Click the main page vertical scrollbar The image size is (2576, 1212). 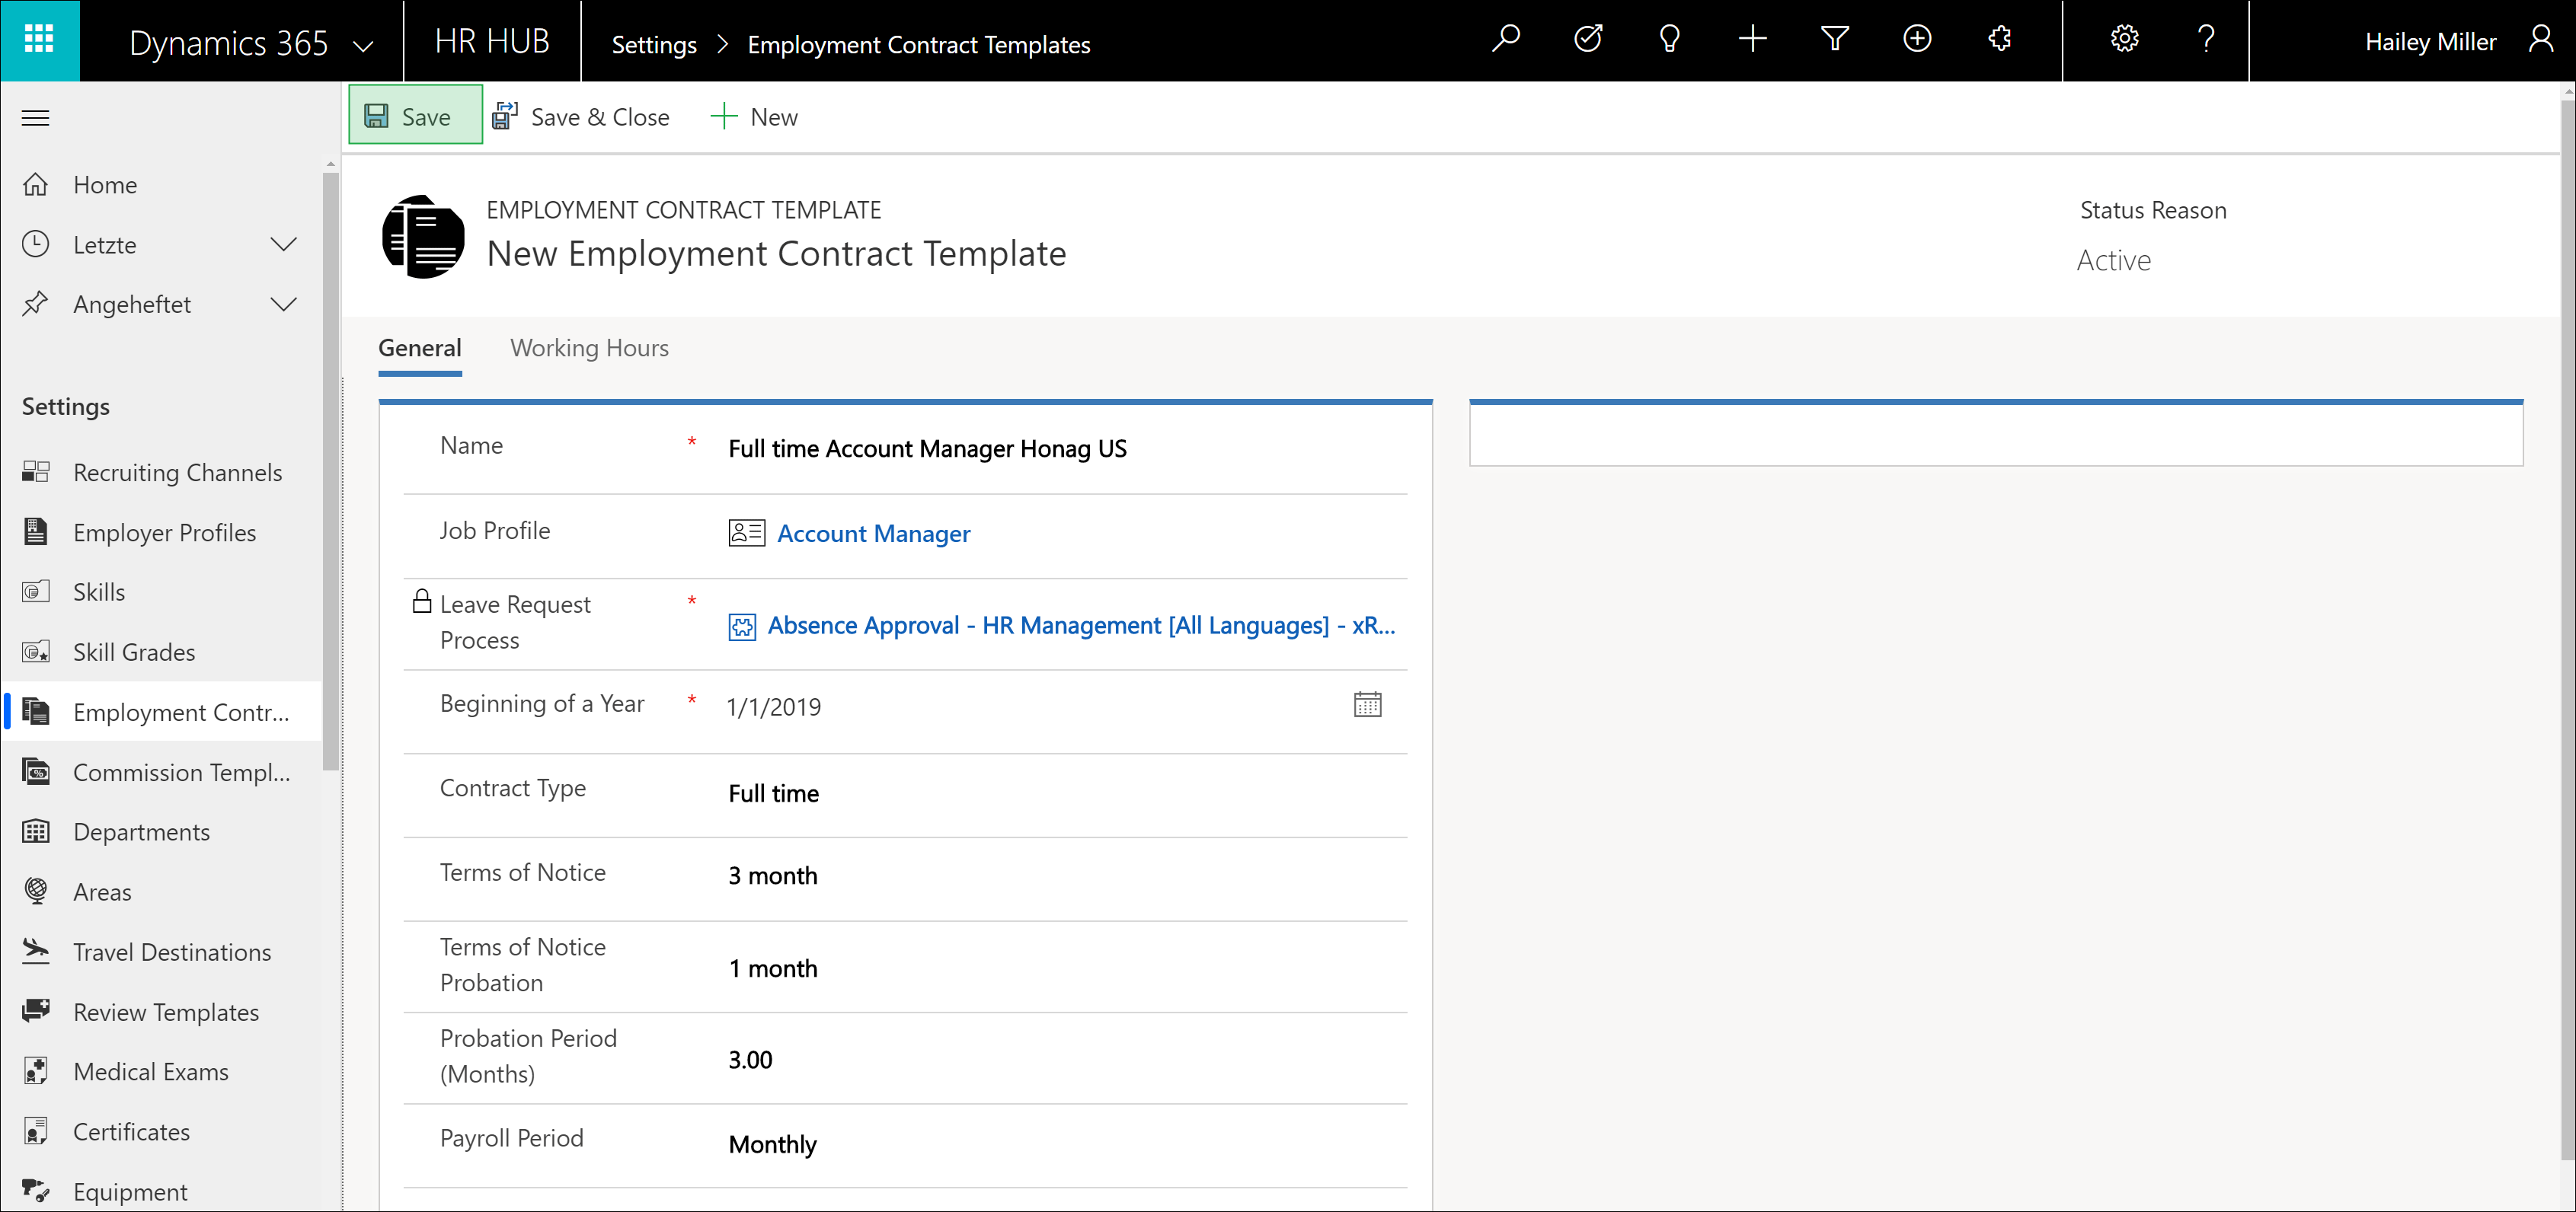coord(2568,630)
